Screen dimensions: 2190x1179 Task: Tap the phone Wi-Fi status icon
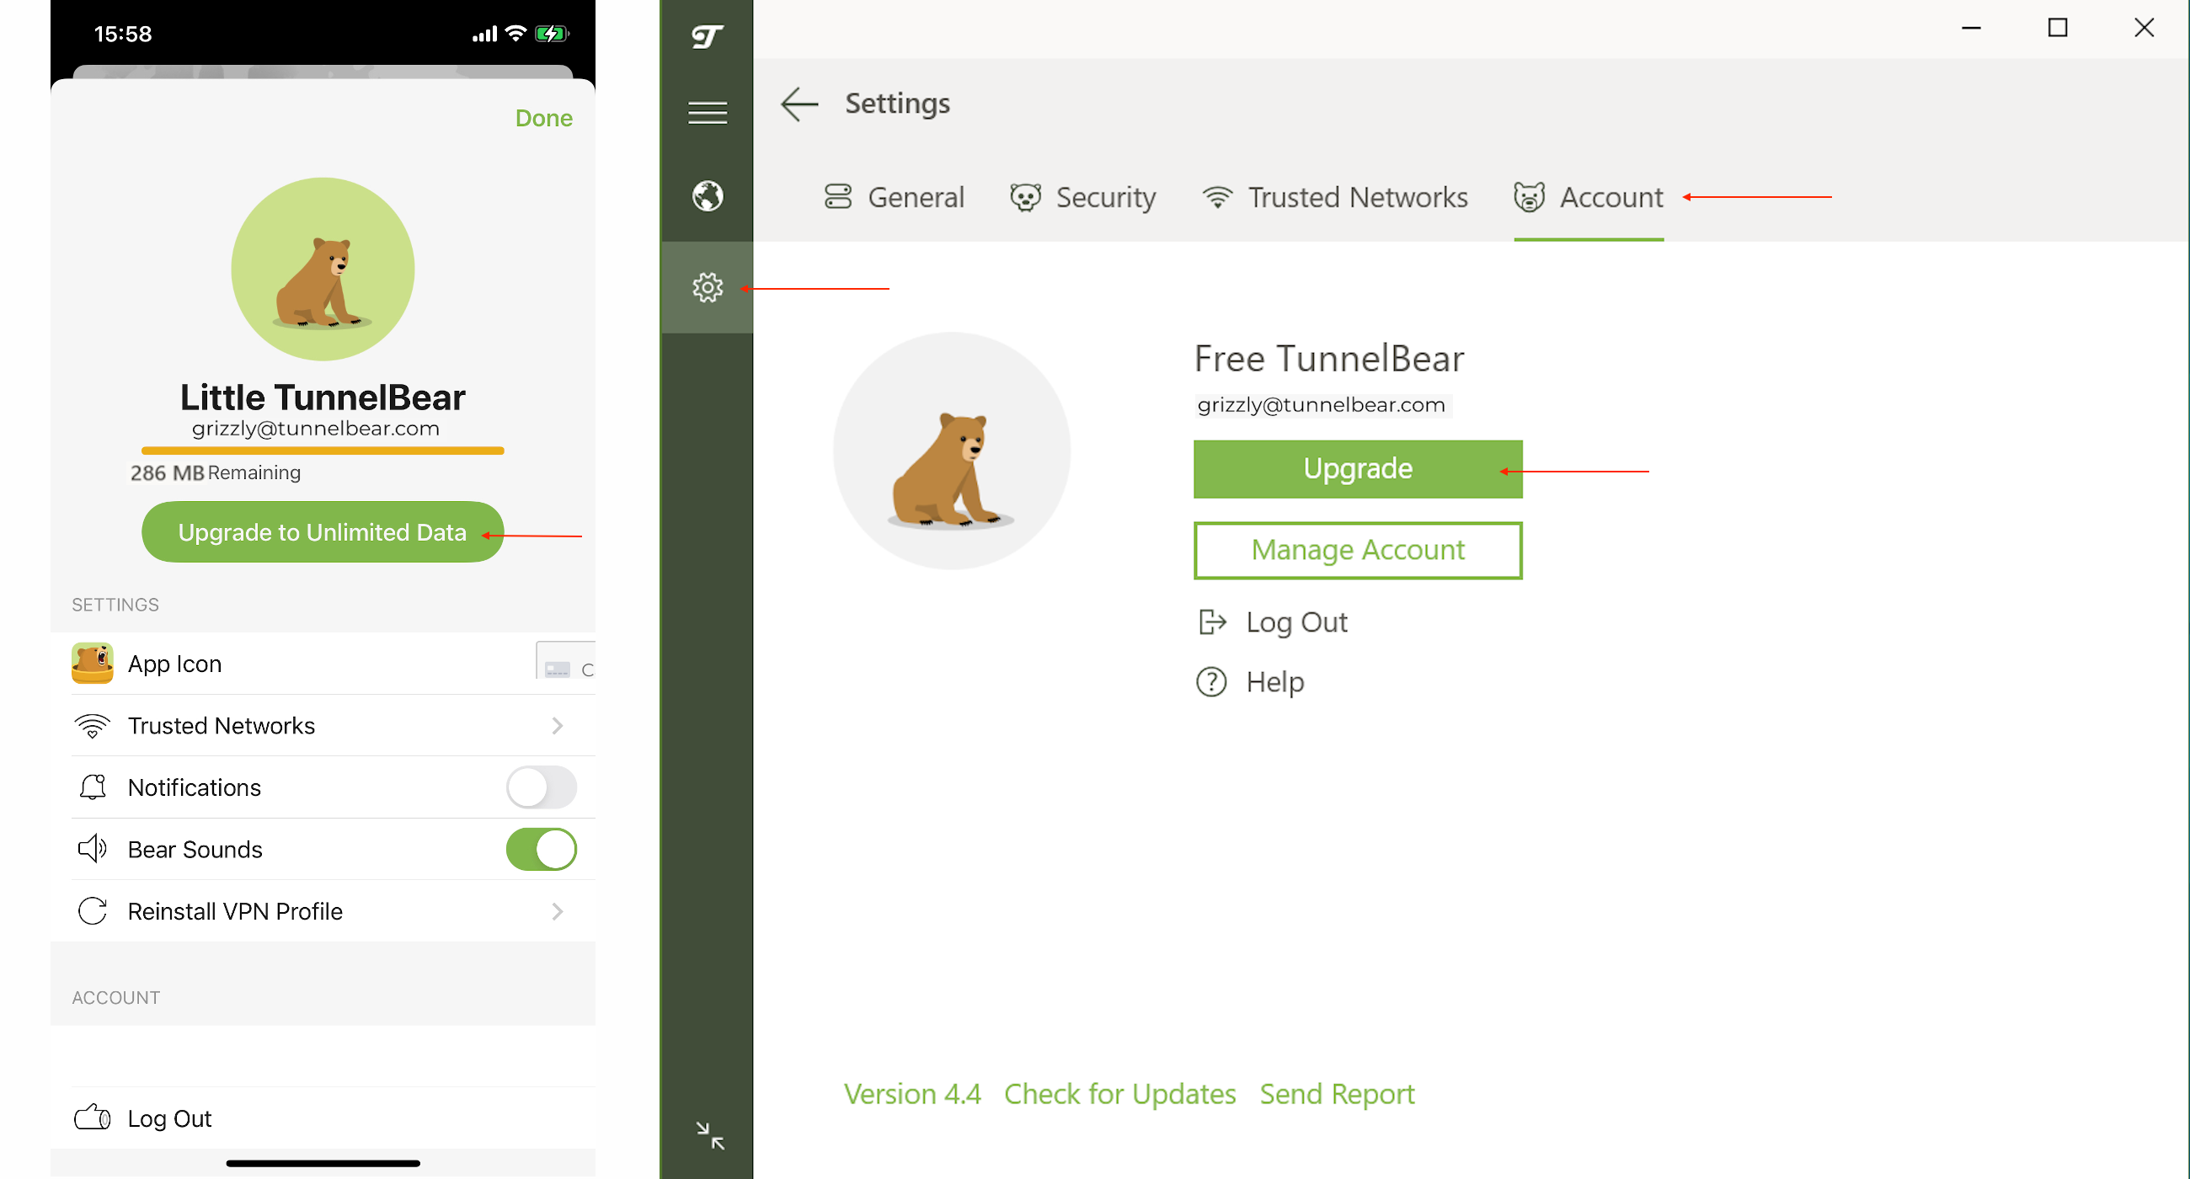point(515,33)
